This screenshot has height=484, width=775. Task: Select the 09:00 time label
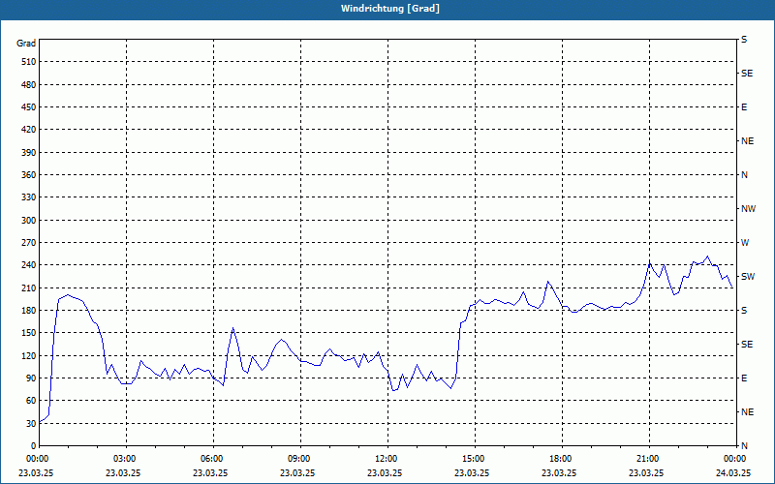pyautogui.click(x=300, y=458)
